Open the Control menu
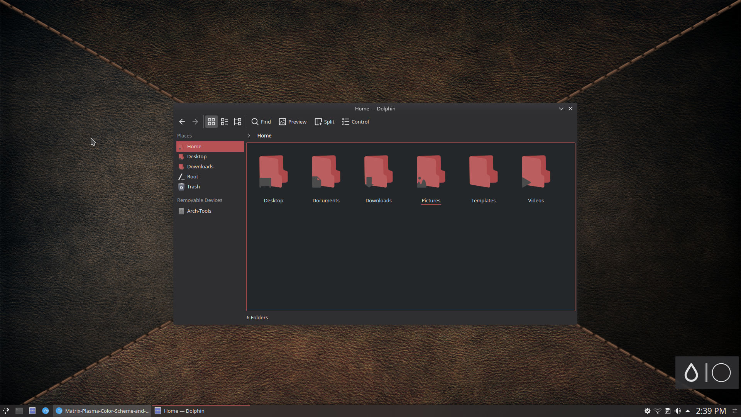 (x=355, y=122)
